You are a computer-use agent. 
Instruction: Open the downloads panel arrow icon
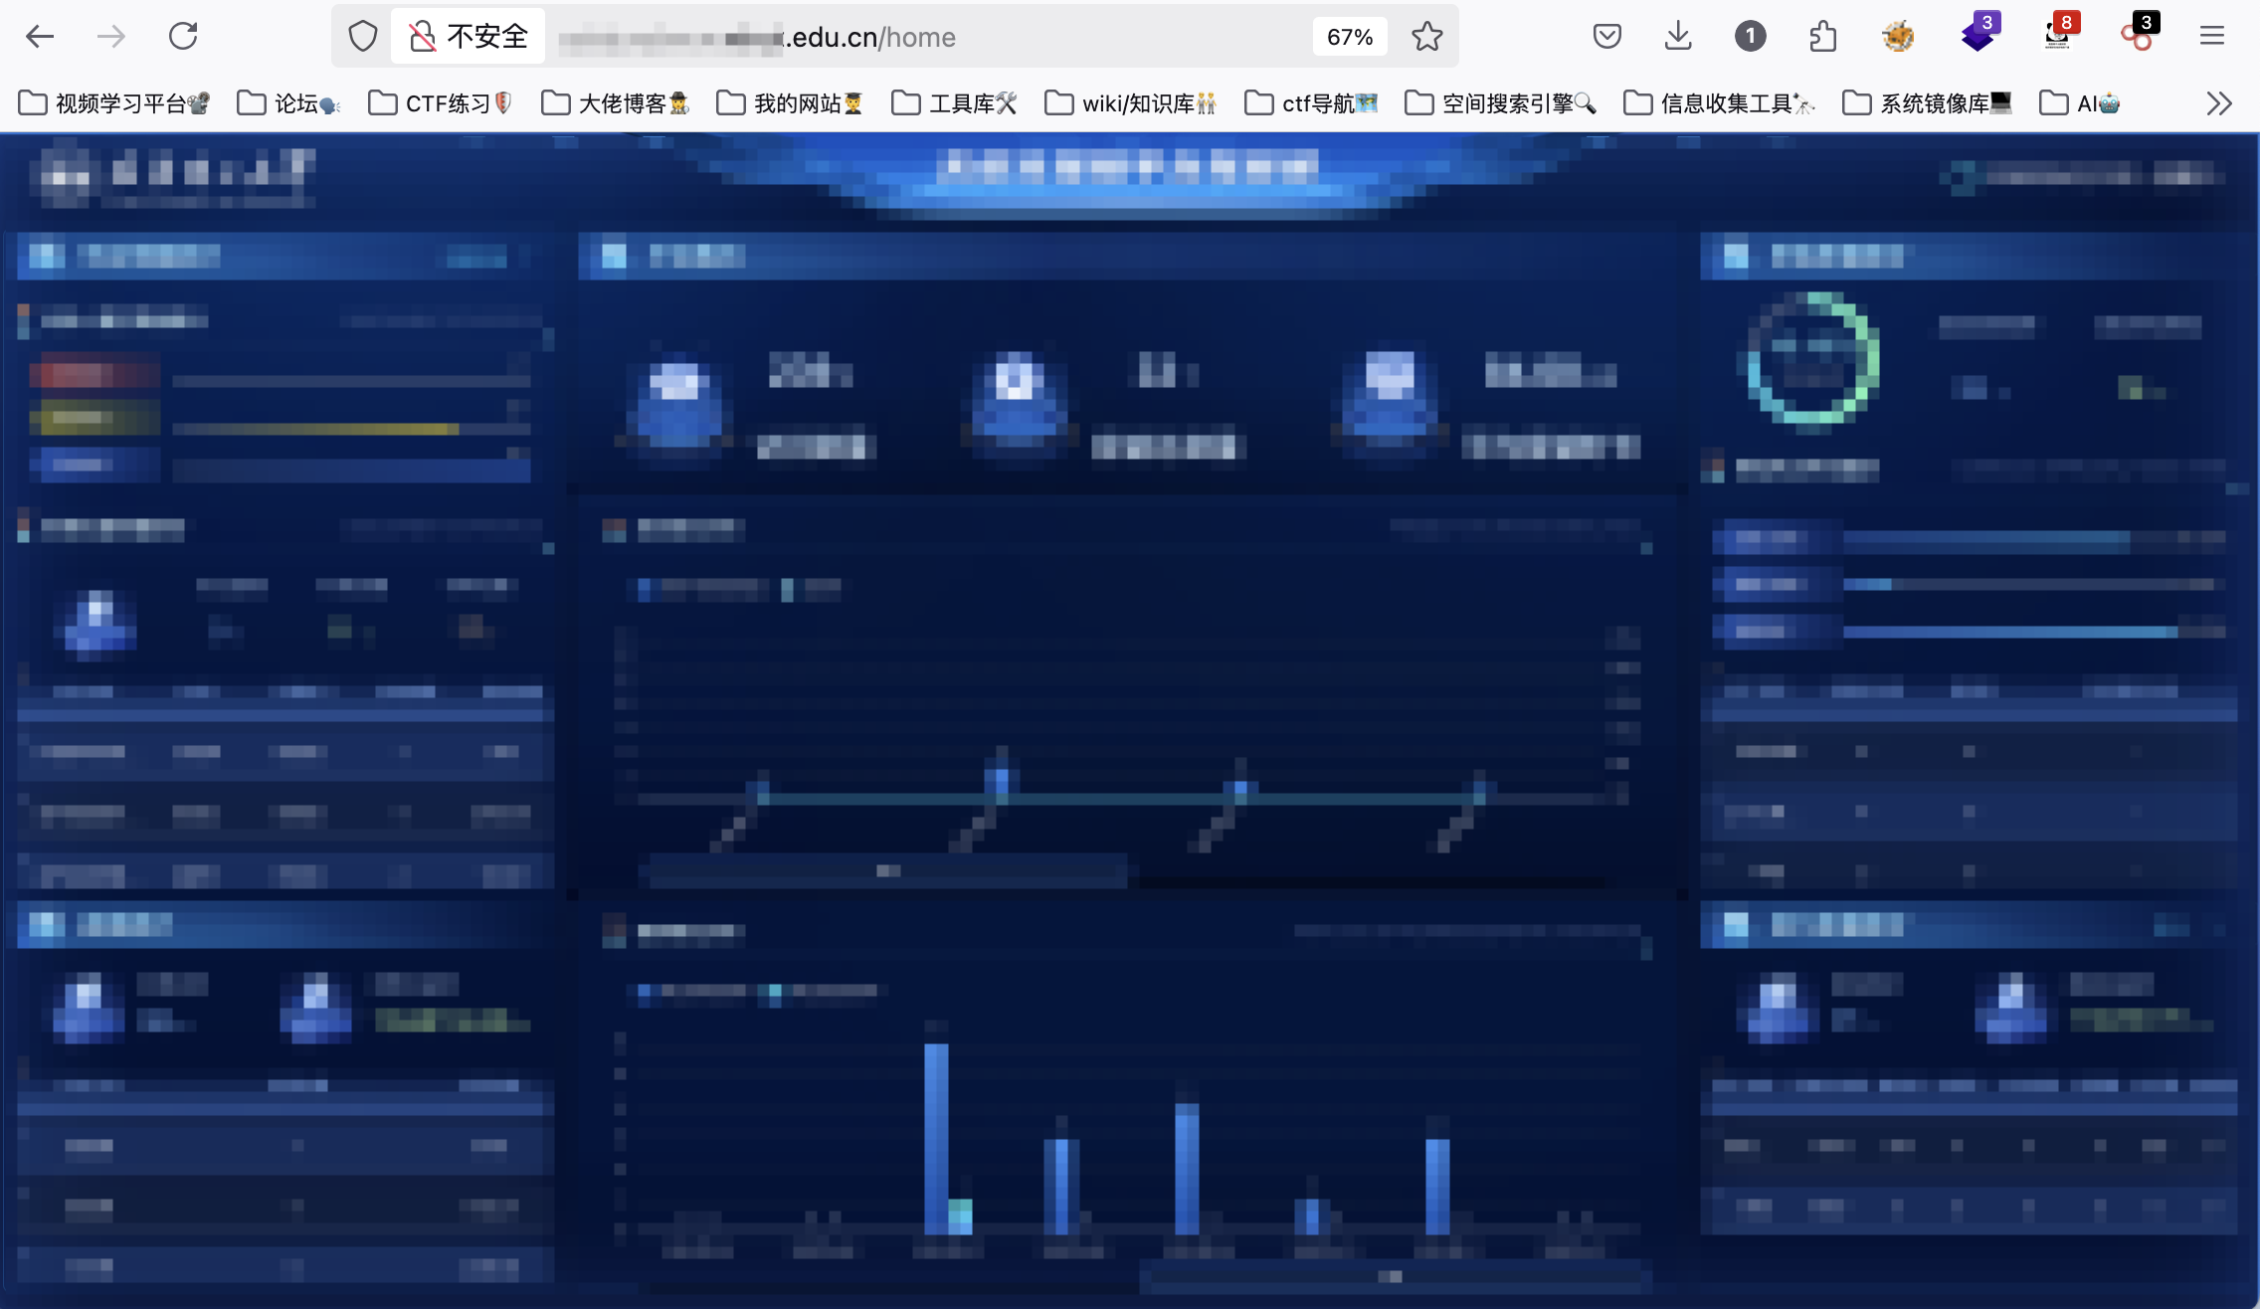tap(1678, 37)
